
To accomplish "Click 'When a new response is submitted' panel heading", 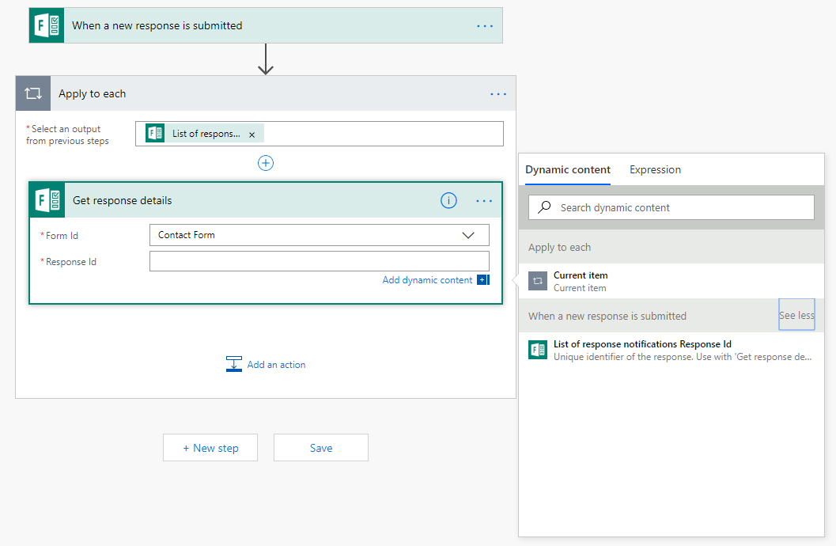I will coord(607,317).
